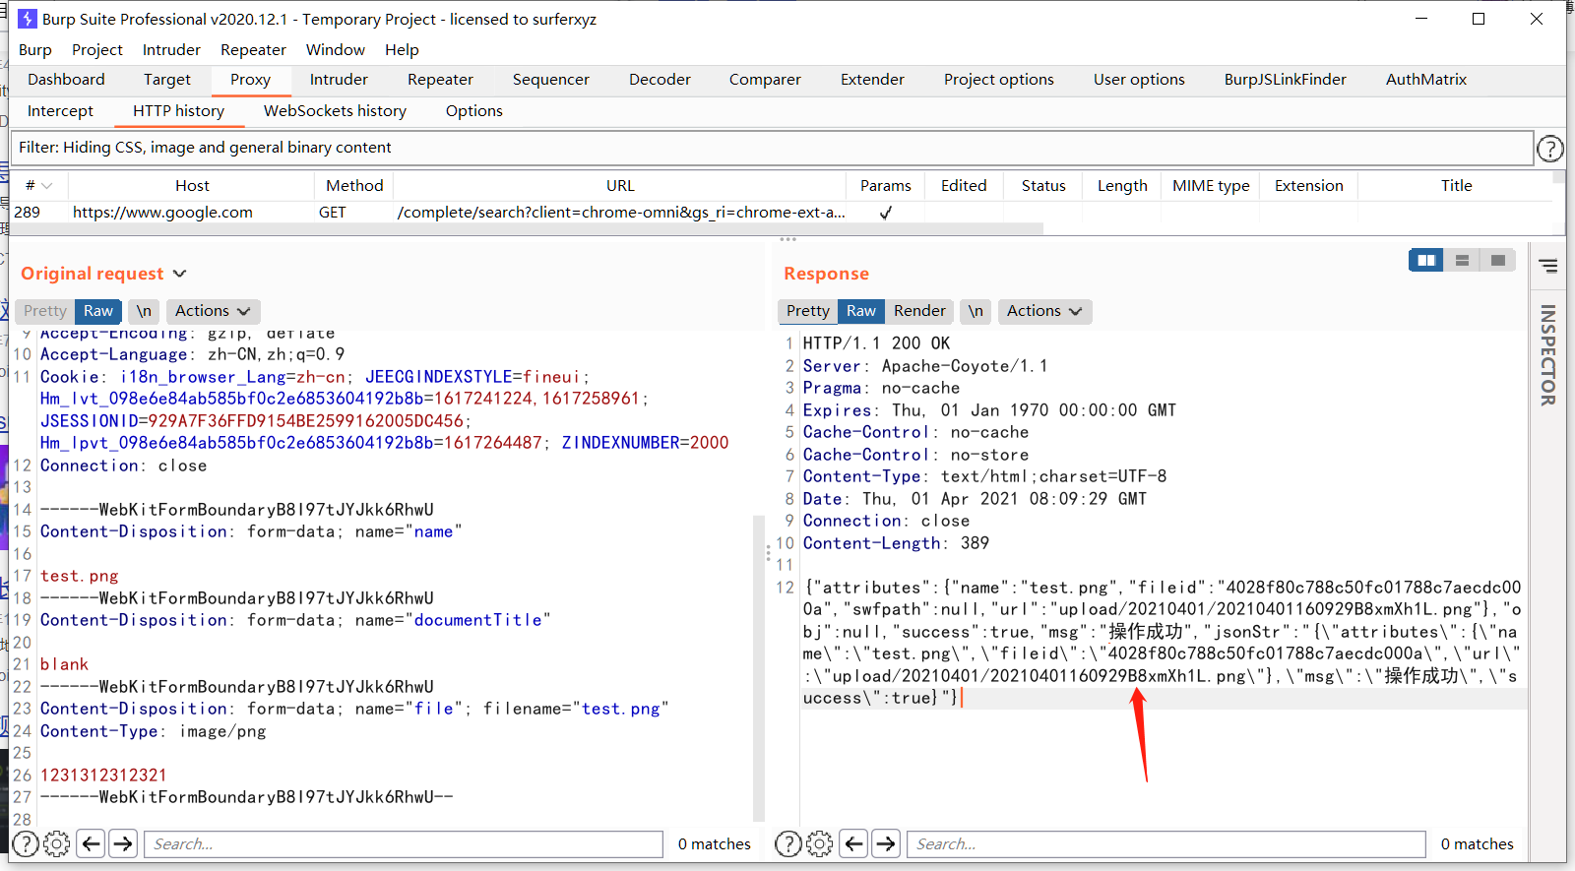Open request pane help icon
1575x871 pixels.
(26, 843)
